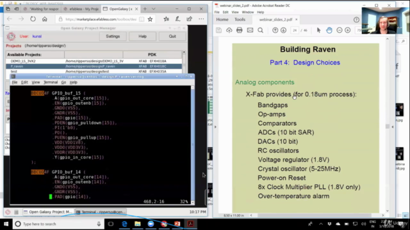The height and width of the screenshot is (230, 410).
Task: Share this page from Edge
Action: coord(190,19)
